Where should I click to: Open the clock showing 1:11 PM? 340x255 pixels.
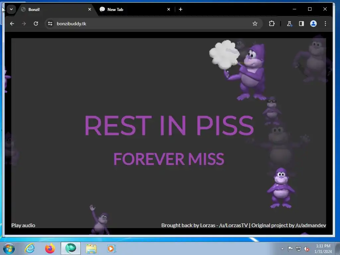pos(323,249)
